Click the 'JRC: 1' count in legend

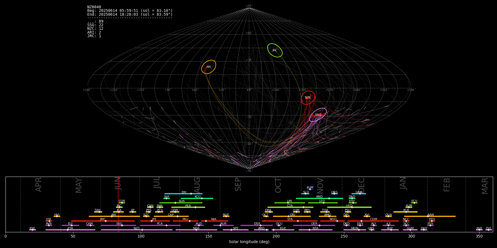[x=94, y=36]
